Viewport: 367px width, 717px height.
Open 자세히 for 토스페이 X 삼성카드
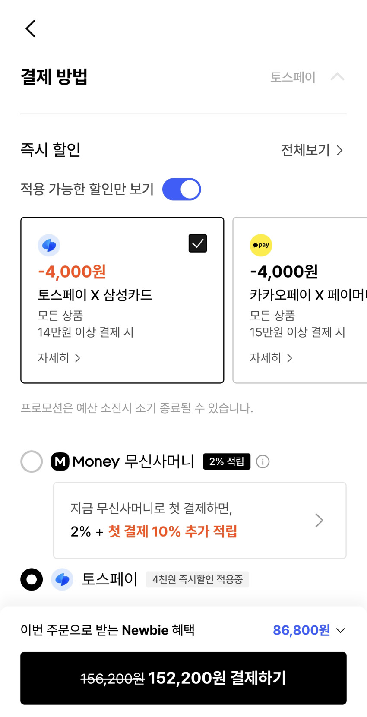pos(59,358)
